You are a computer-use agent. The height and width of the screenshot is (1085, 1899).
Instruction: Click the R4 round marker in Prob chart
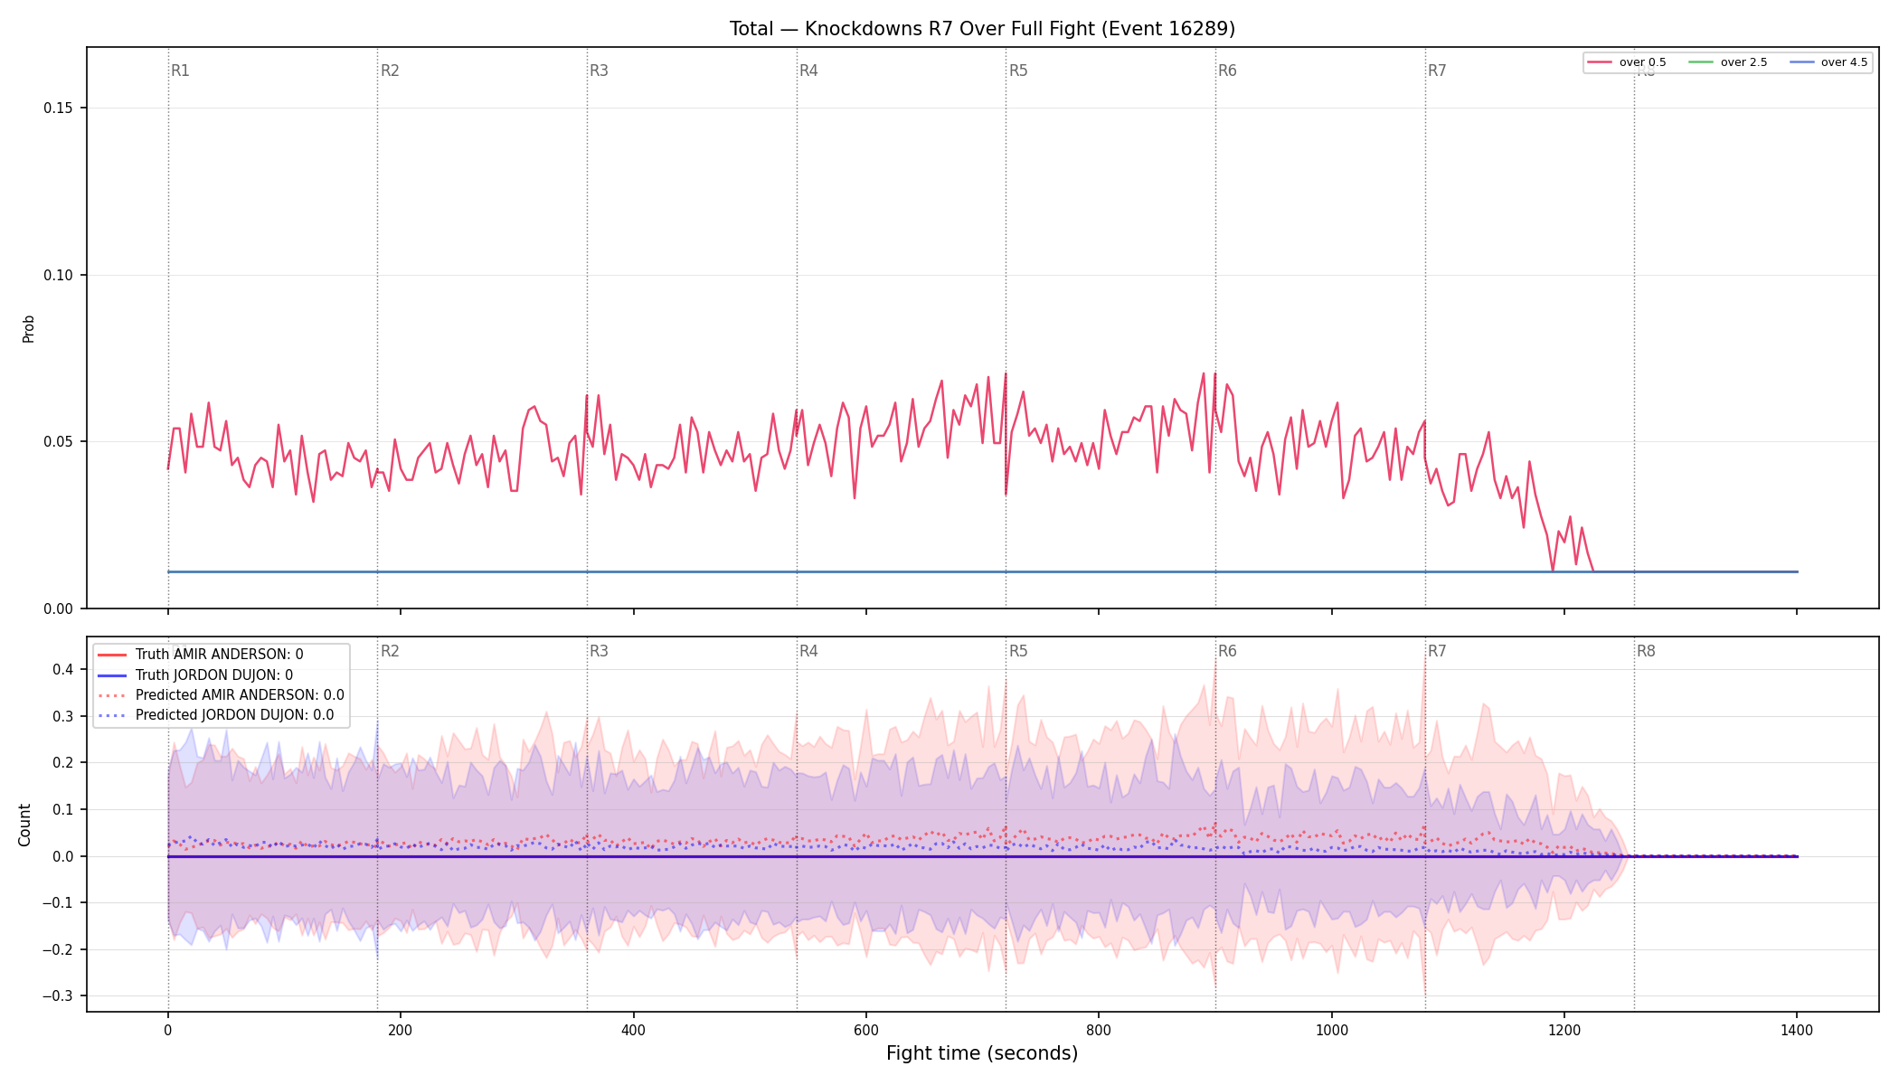tap(808, 71)
